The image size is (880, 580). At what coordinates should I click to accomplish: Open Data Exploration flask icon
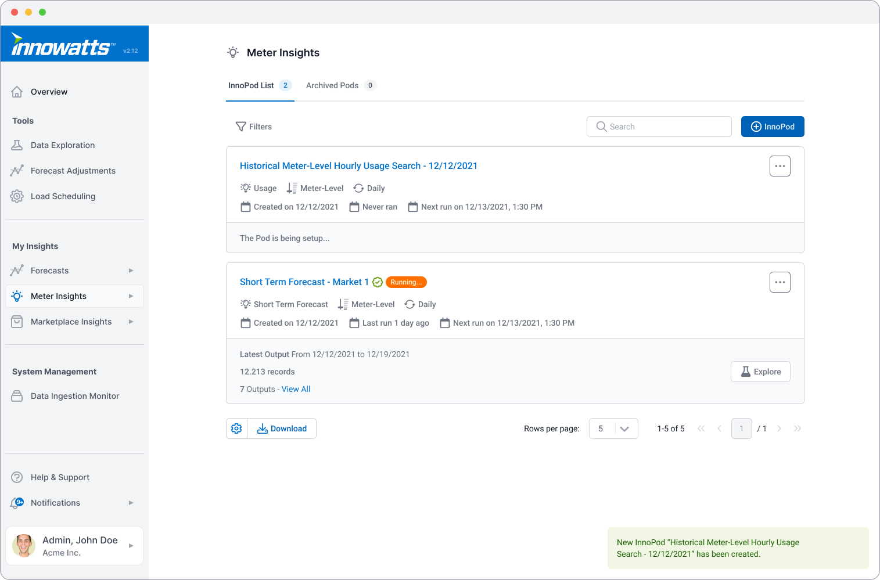click(17, 145)
